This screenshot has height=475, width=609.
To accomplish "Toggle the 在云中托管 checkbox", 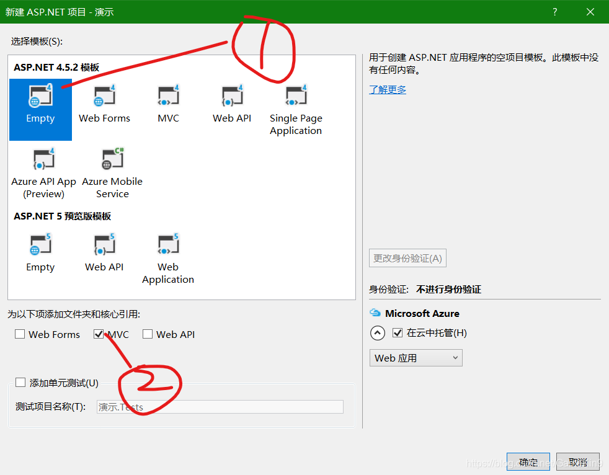I will pos(398,333).
